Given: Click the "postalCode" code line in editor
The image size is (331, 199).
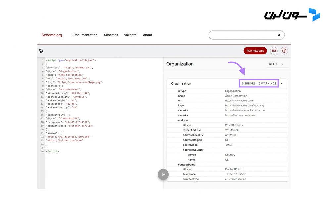Looking at the screenshot, I should (x=62, y=104).
